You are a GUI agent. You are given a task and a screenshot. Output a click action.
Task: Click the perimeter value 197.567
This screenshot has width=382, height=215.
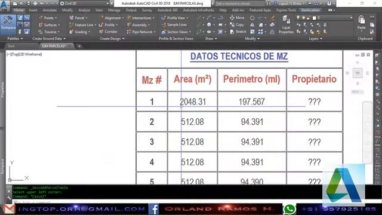pyautogui.click(x=252, y=102)
